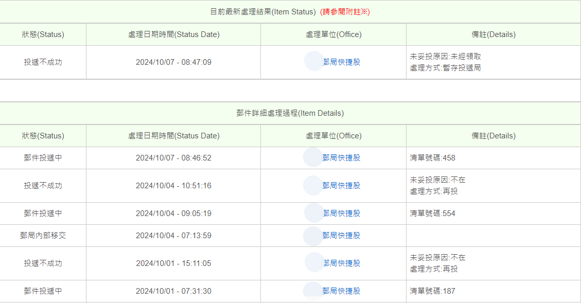Image resolution: width=581 pixels, height=303 pixels.
Task: Click the 2024/10/04 - 07:13:59 date cell
Action: tap(173, 236)
